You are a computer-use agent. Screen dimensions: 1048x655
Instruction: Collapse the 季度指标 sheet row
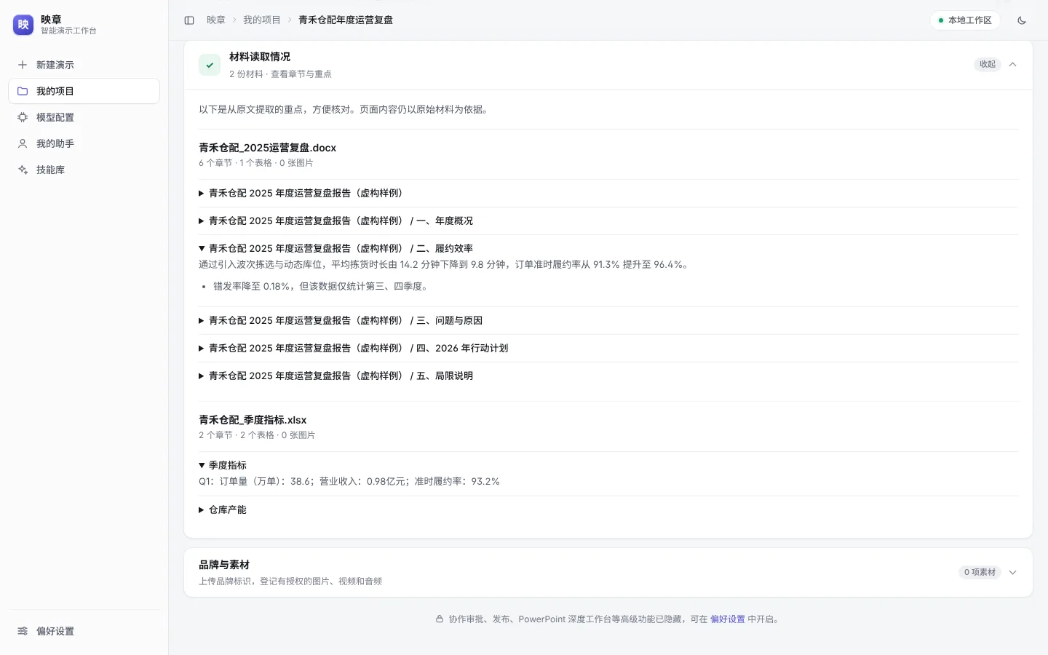coord(608,465)
